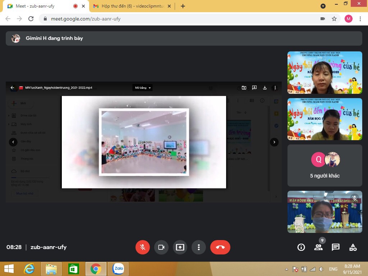Click the MNTuoiXanh_Ngayhoidentruong_2021-2022.mp4 file name

click(x=59, y=88)
